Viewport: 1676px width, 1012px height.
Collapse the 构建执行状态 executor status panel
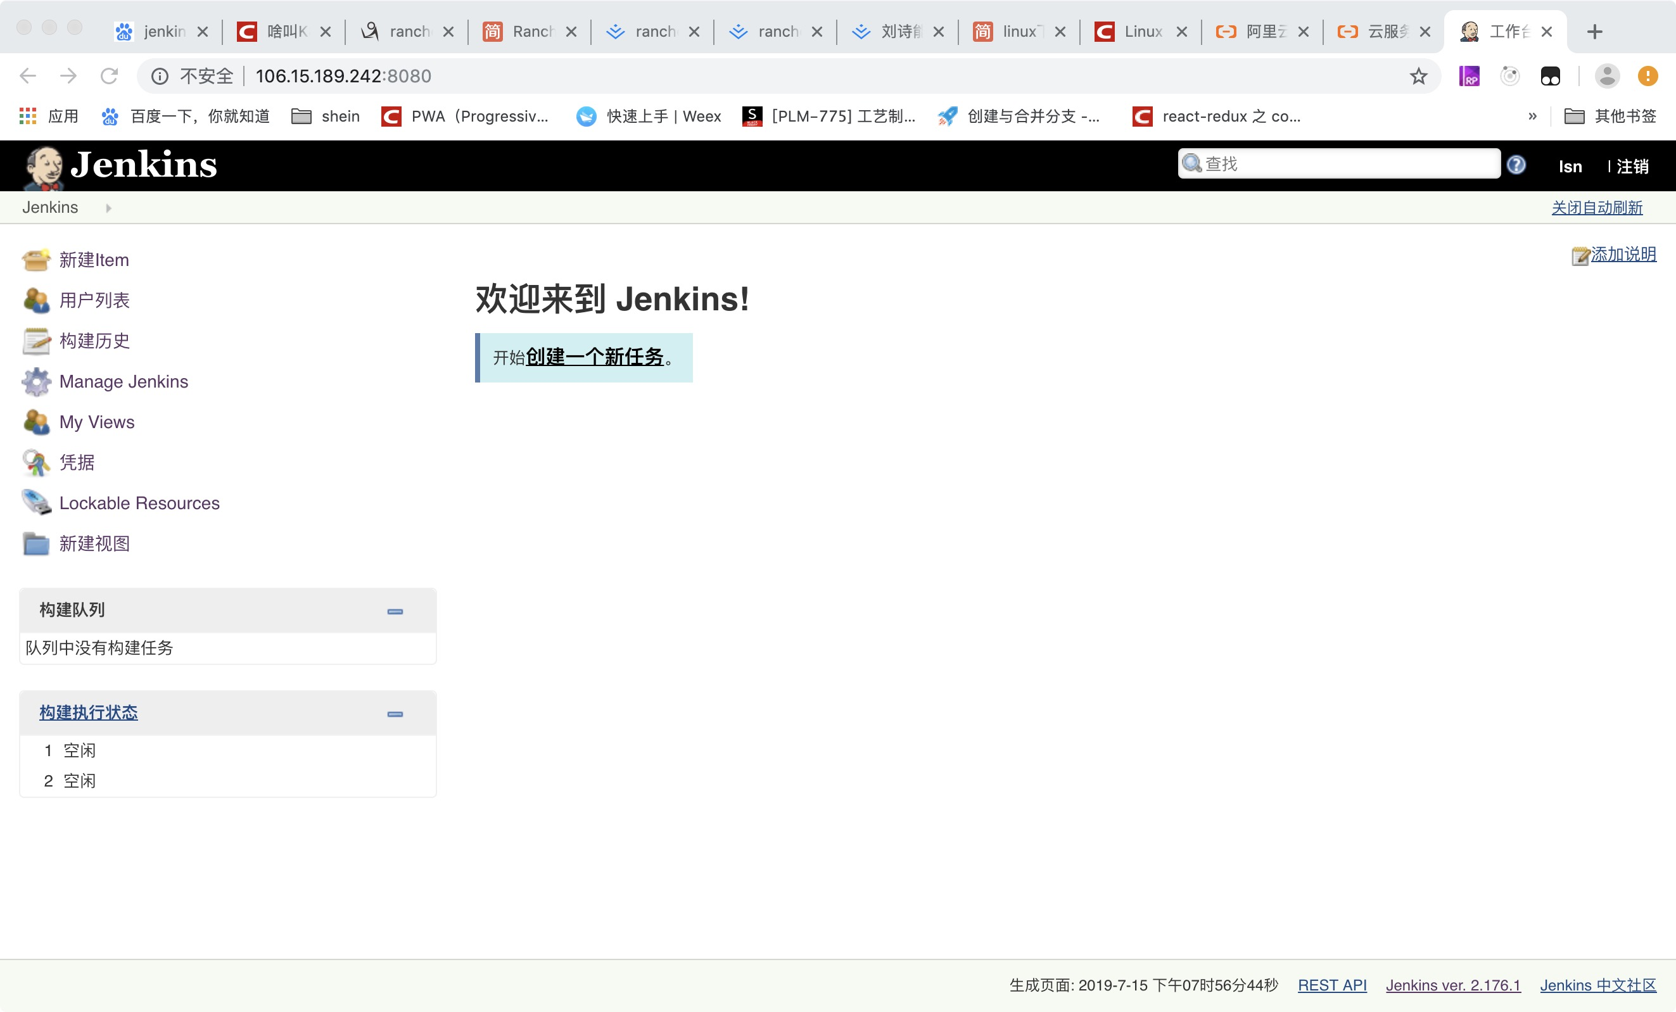395,715
